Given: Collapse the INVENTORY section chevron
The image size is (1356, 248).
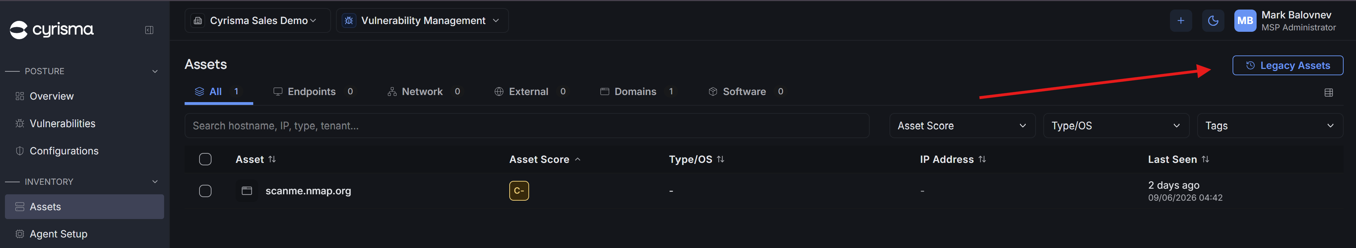Looking at the screenshot, I should [x=155, y=182].
